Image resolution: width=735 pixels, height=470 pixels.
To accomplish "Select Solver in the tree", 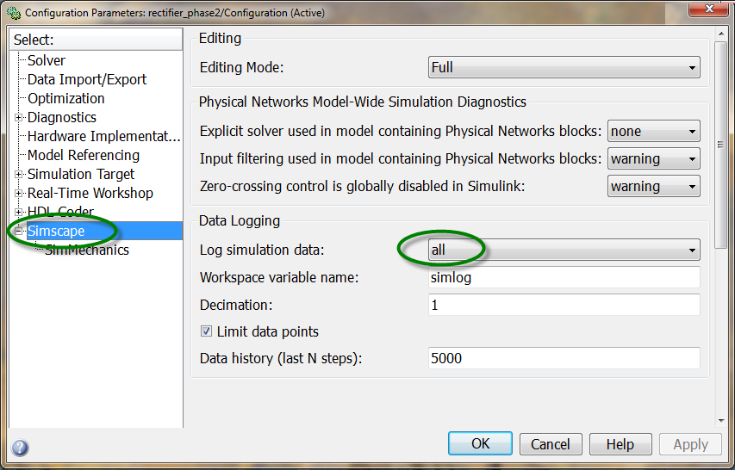I will click(x=46, y=60).
